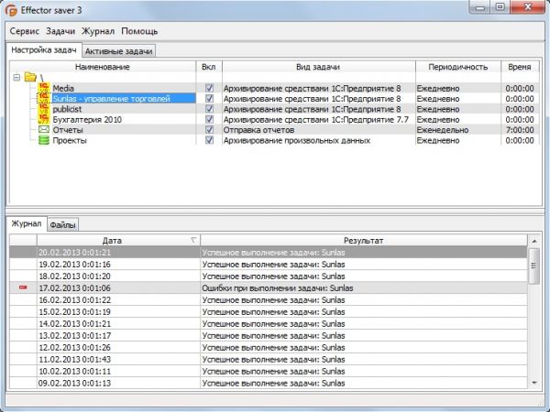Disable the Проекты task checkbox
This screenshot has width=550, height=412.
tap(209, 140)
